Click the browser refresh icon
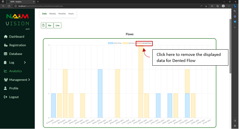 pos(9,6)
